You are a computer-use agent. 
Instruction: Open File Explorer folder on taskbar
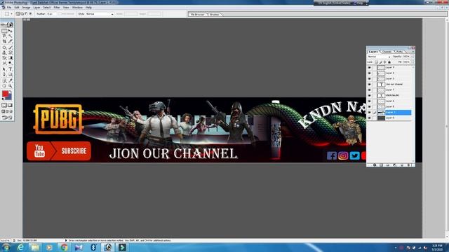coord(35,247)
